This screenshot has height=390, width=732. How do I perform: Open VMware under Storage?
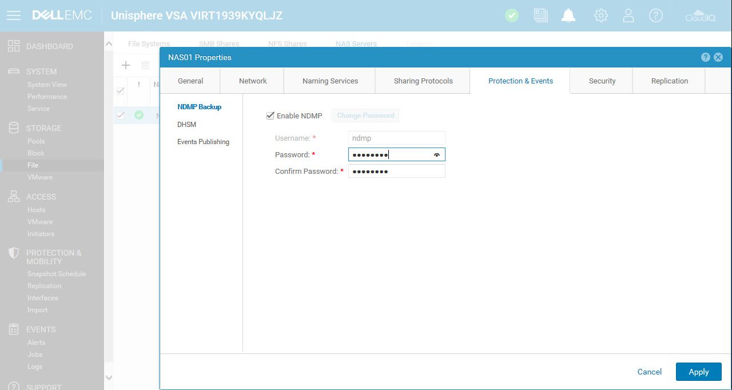[x=40, y=177]
